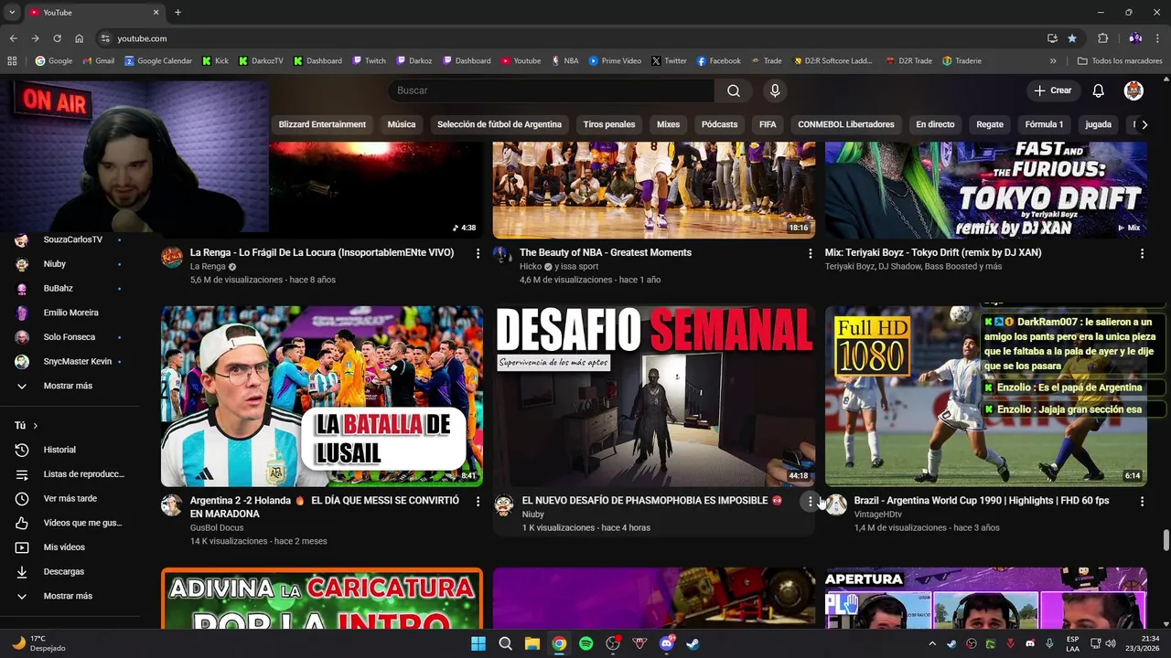Select the Blizzard Entertainment chip

point(322,124)
